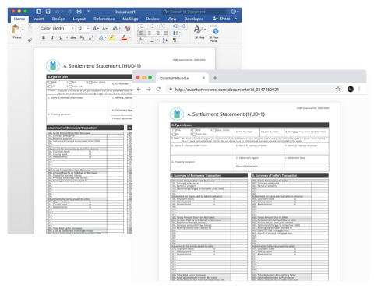Viewport: 374px width, 288px height.
Task: Reload the browser page
Action: pos(158,89)
